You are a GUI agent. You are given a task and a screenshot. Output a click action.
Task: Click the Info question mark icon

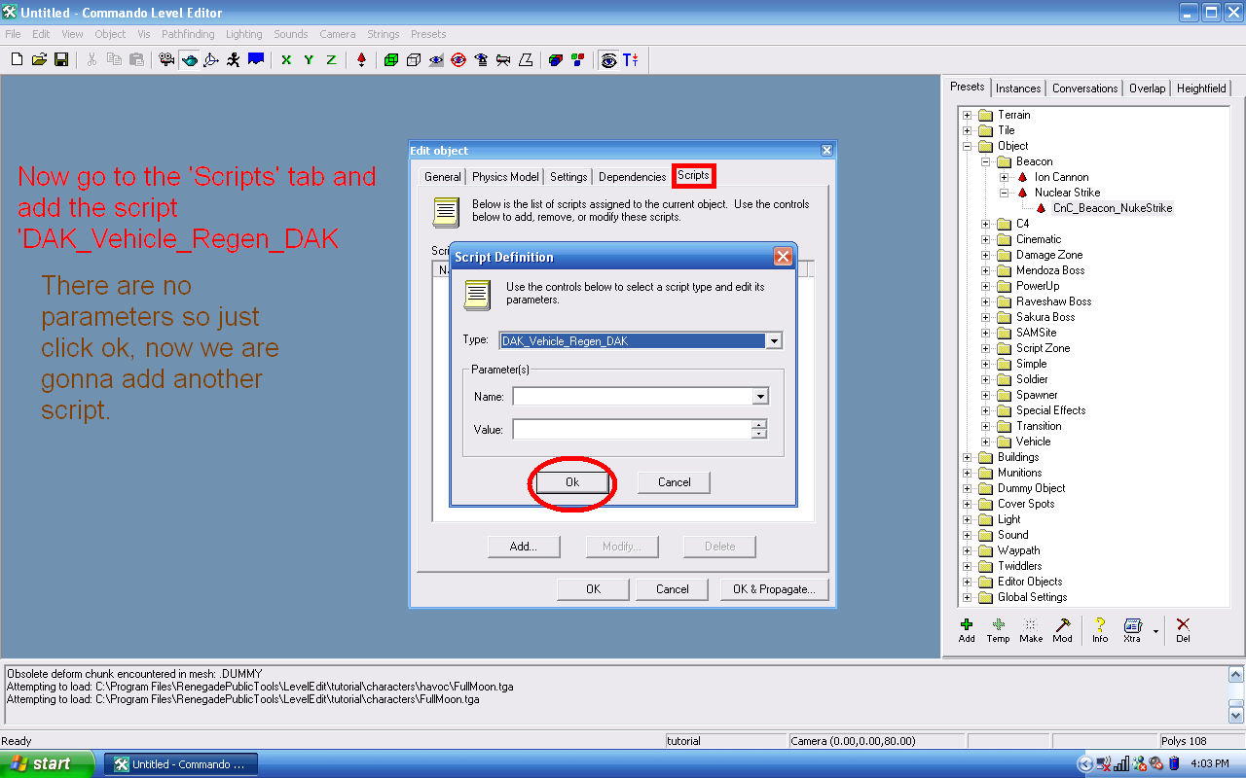[x=1100, y=630]
